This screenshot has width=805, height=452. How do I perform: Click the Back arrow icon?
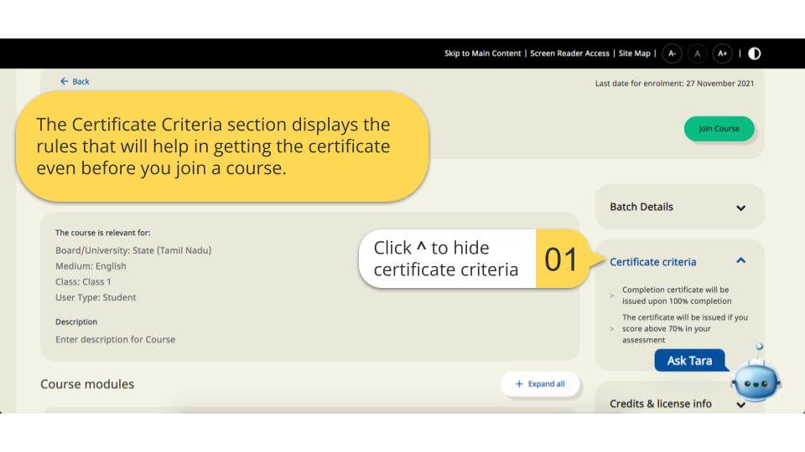coord(65,81)
